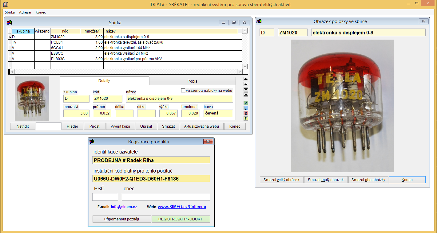The height and width of the screenshot is (233, 437).
Task: Click the small tube thumbnail image
Action: [x=32, y=98]
